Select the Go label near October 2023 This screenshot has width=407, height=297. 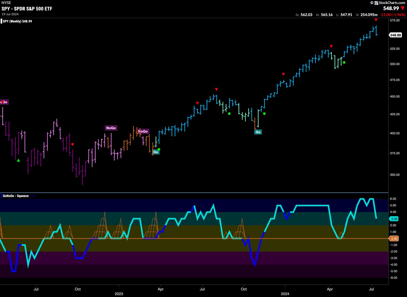point(258,132)
